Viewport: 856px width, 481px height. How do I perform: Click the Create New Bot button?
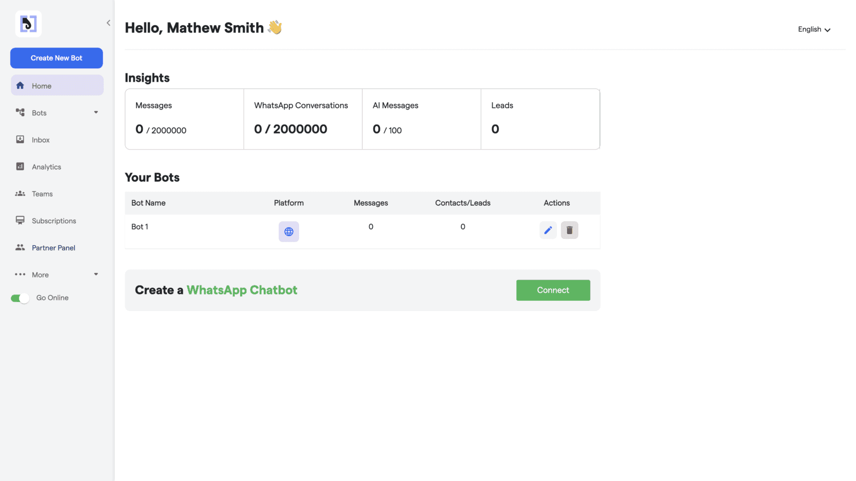(x=57, y=58)
